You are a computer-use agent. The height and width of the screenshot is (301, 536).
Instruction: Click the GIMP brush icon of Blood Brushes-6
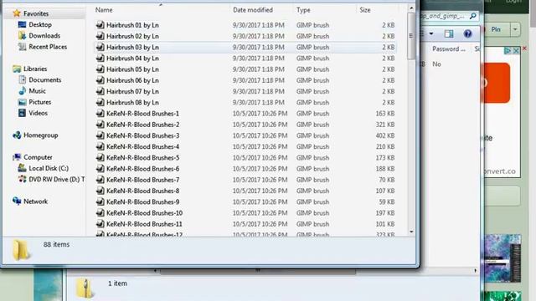point(100,168)
